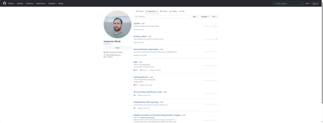Open the squidle repository link
This screenshot has height=123, width=323.
tap(137, 23)
